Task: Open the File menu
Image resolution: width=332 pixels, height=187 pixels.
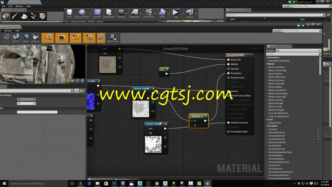Action: [x=3, y=6]
